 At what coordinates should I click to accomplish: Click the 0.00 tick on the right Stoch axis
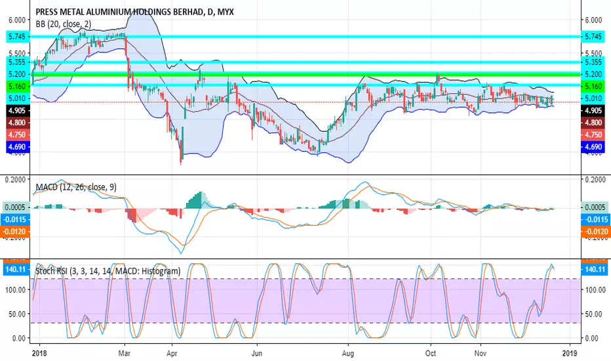[x=593, y=339]
